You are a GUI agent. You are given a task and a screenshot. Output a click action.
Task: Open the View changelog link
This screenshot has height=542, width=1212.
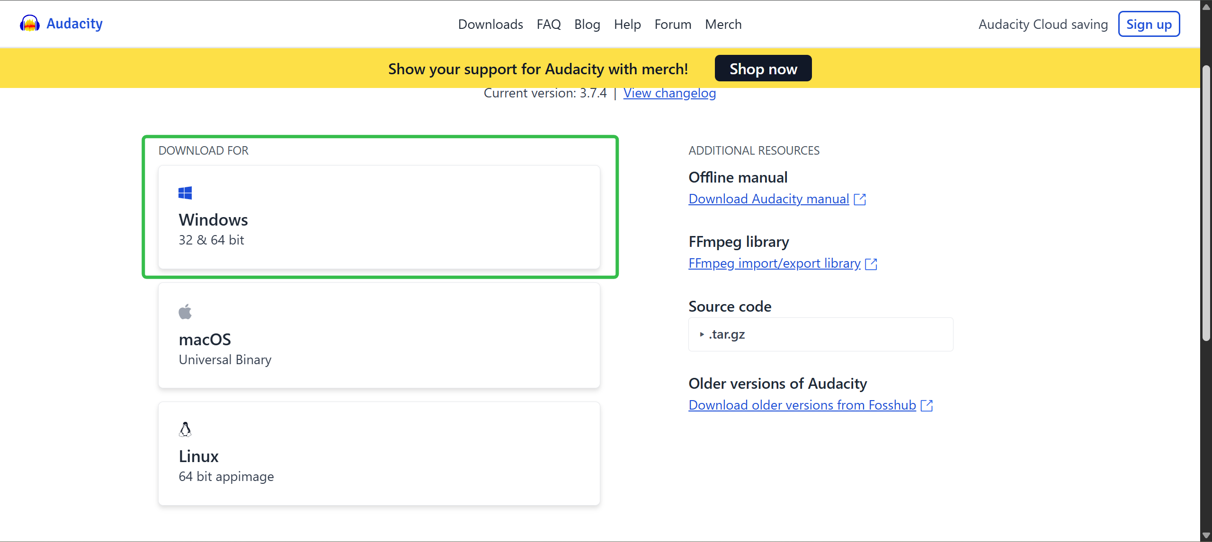[669, 93]
